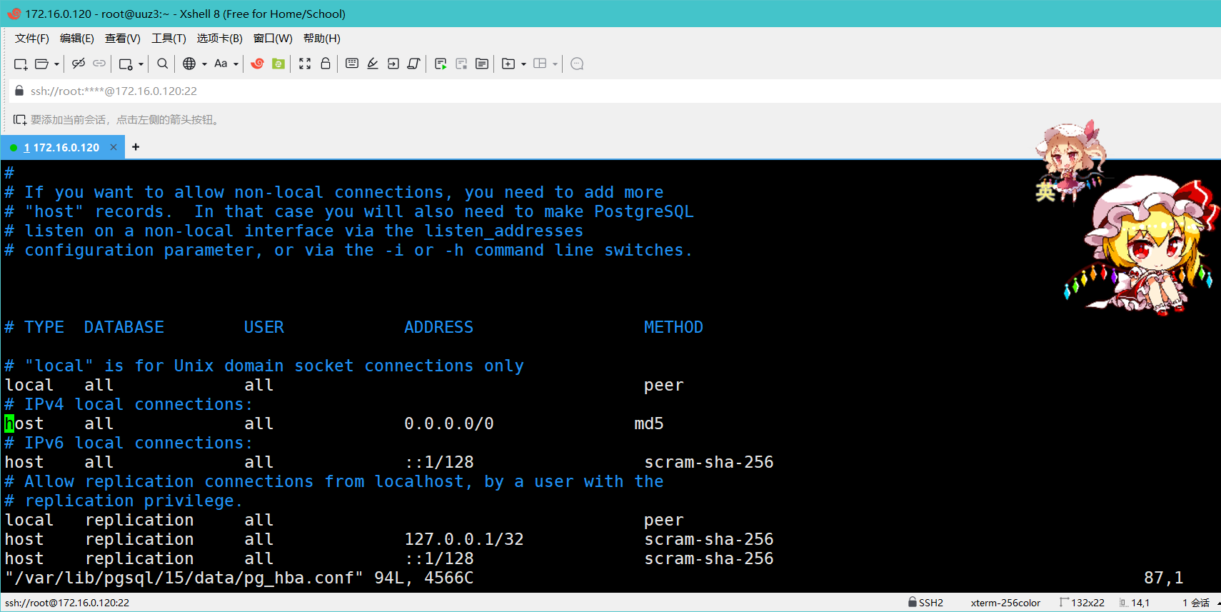Click the highlight pen icon
The image size is (1221, 612).
373,64
